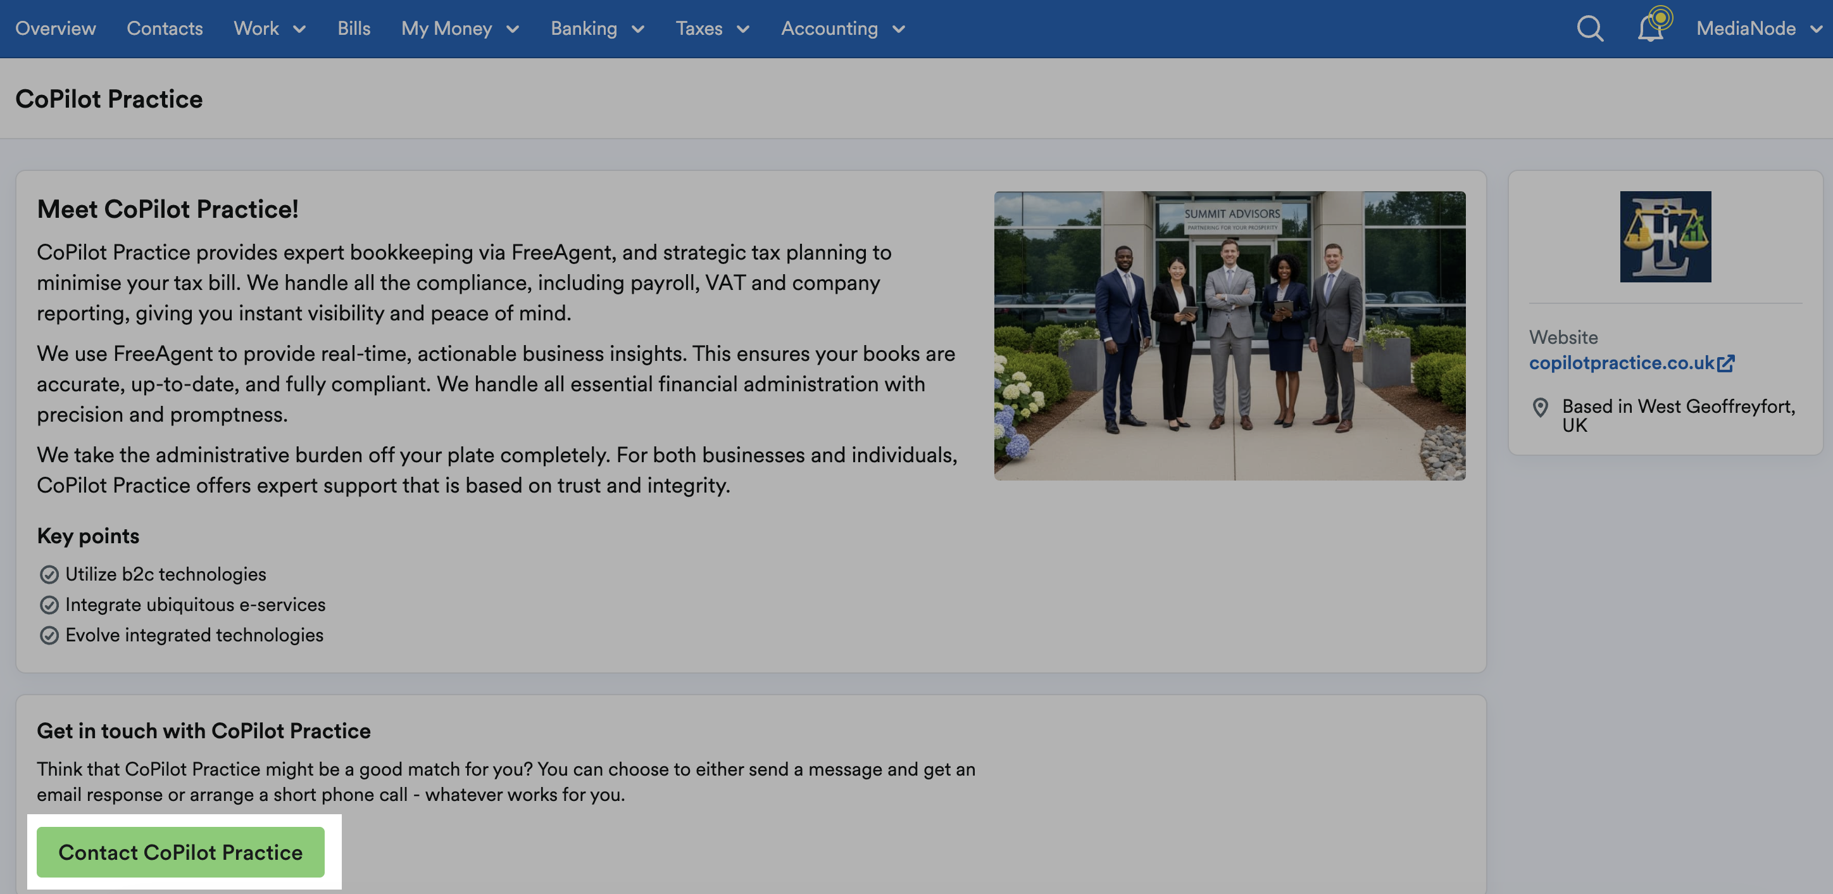The image size is (1833, 894).
Task: Click 'Based in West Geoffreyfort, UK' text
Action: (1679, 416)
